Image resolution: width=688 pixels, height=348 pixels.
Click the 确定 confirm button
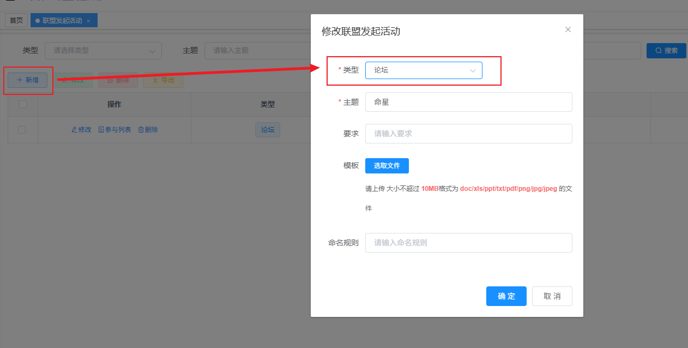pos(506,296)
